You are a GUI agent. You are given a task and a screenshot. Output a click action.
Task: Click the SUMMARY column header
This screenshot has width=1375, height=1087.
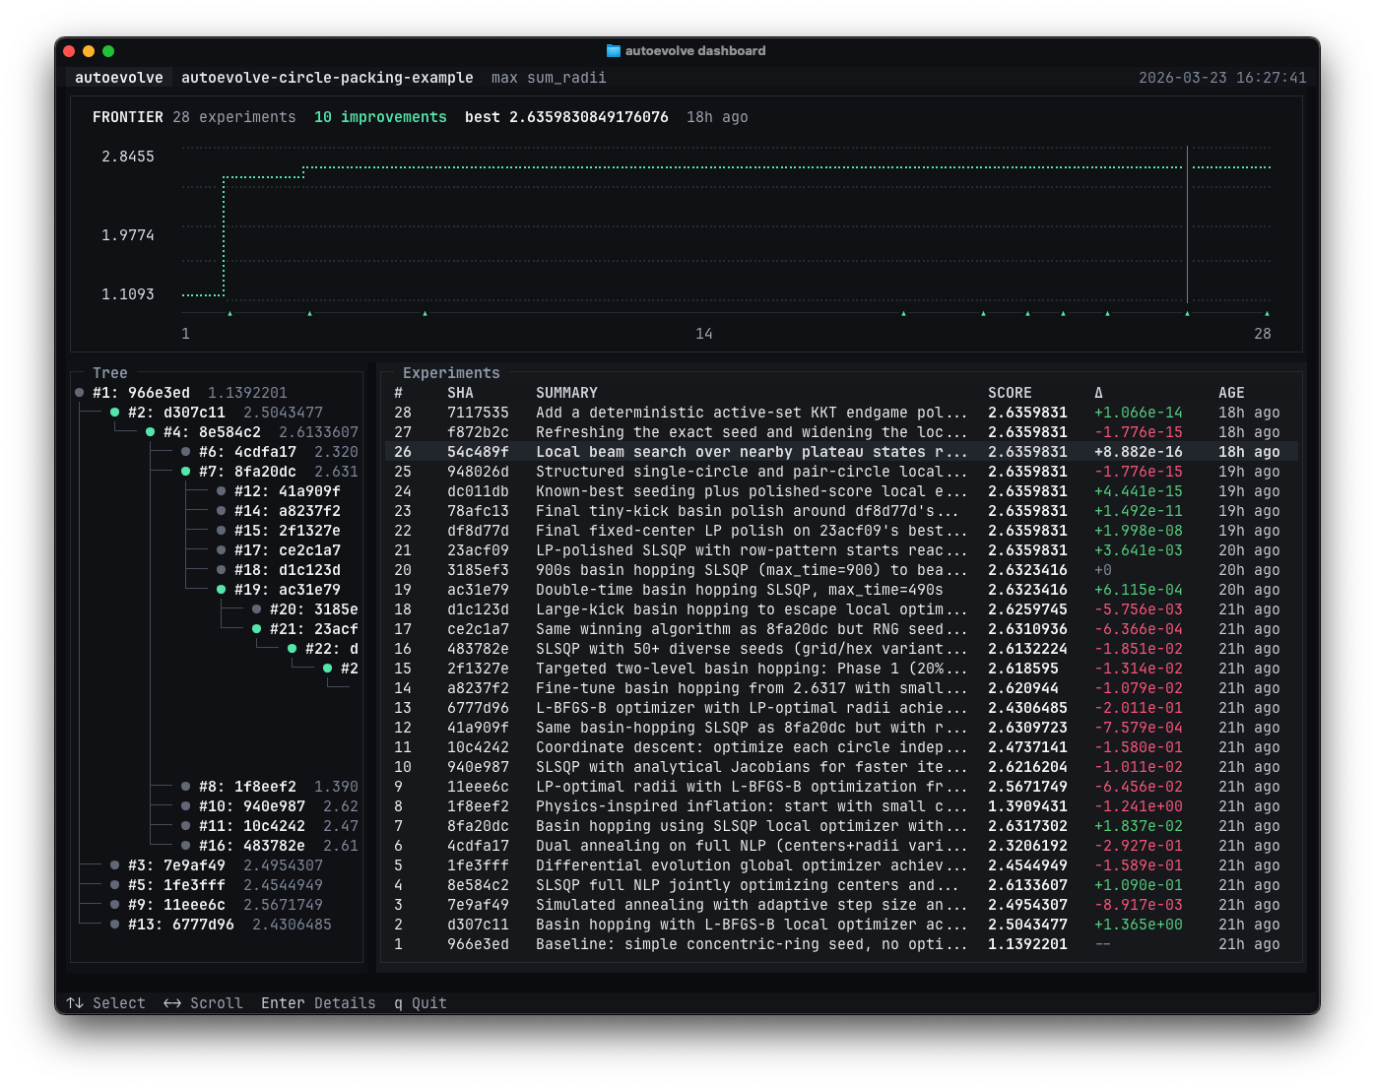coord(566,393)
